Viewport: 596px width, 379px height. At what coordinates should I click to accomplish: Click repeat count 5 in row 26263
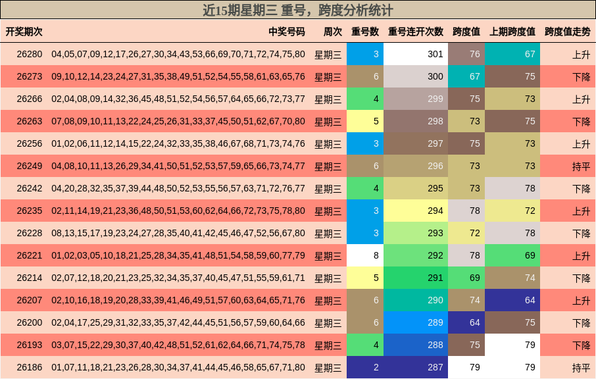pos(365,121)
